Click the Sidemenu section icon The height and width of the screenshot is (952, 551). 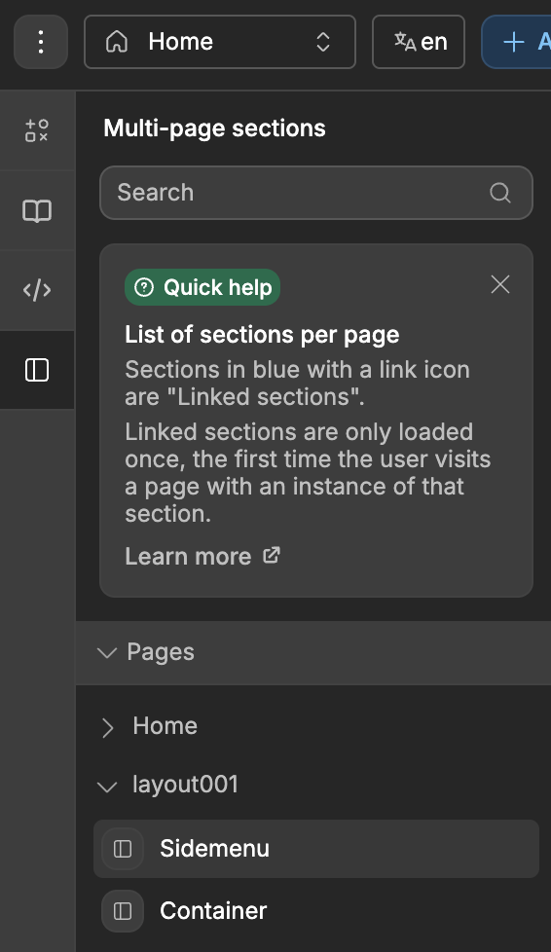tap(123, 848)
